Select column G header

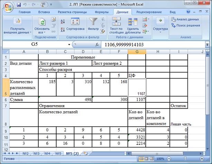pyautogui.click(x=137, y=52)
